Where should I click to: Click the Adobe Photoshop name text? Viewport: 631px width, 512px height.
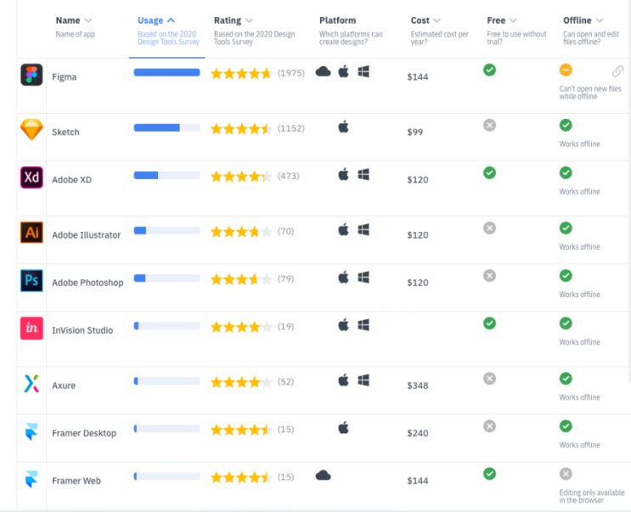pyautogui.click(x=87, y=283)
